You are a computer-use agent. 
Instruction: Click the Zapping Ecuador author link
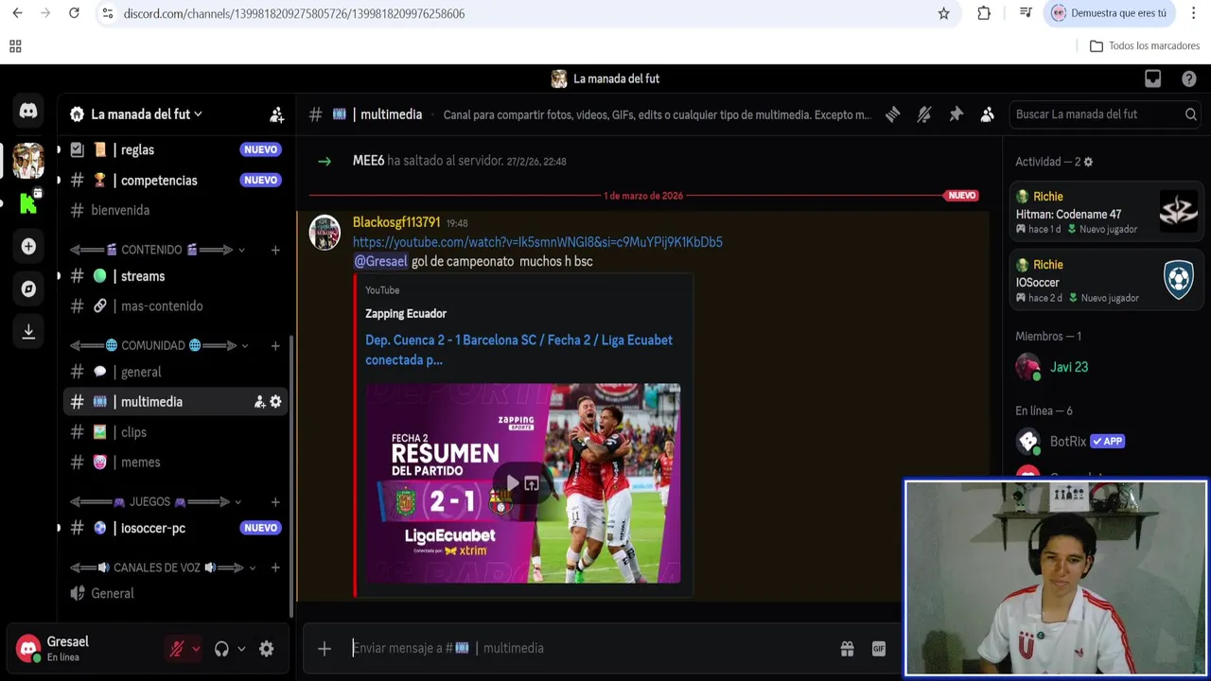tap(406, 313)
